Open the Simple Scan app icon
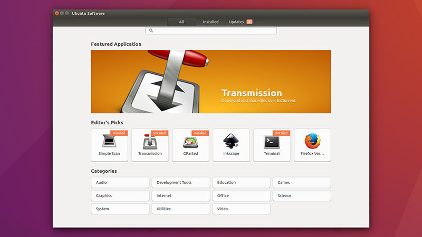 (x=109, y=142)
